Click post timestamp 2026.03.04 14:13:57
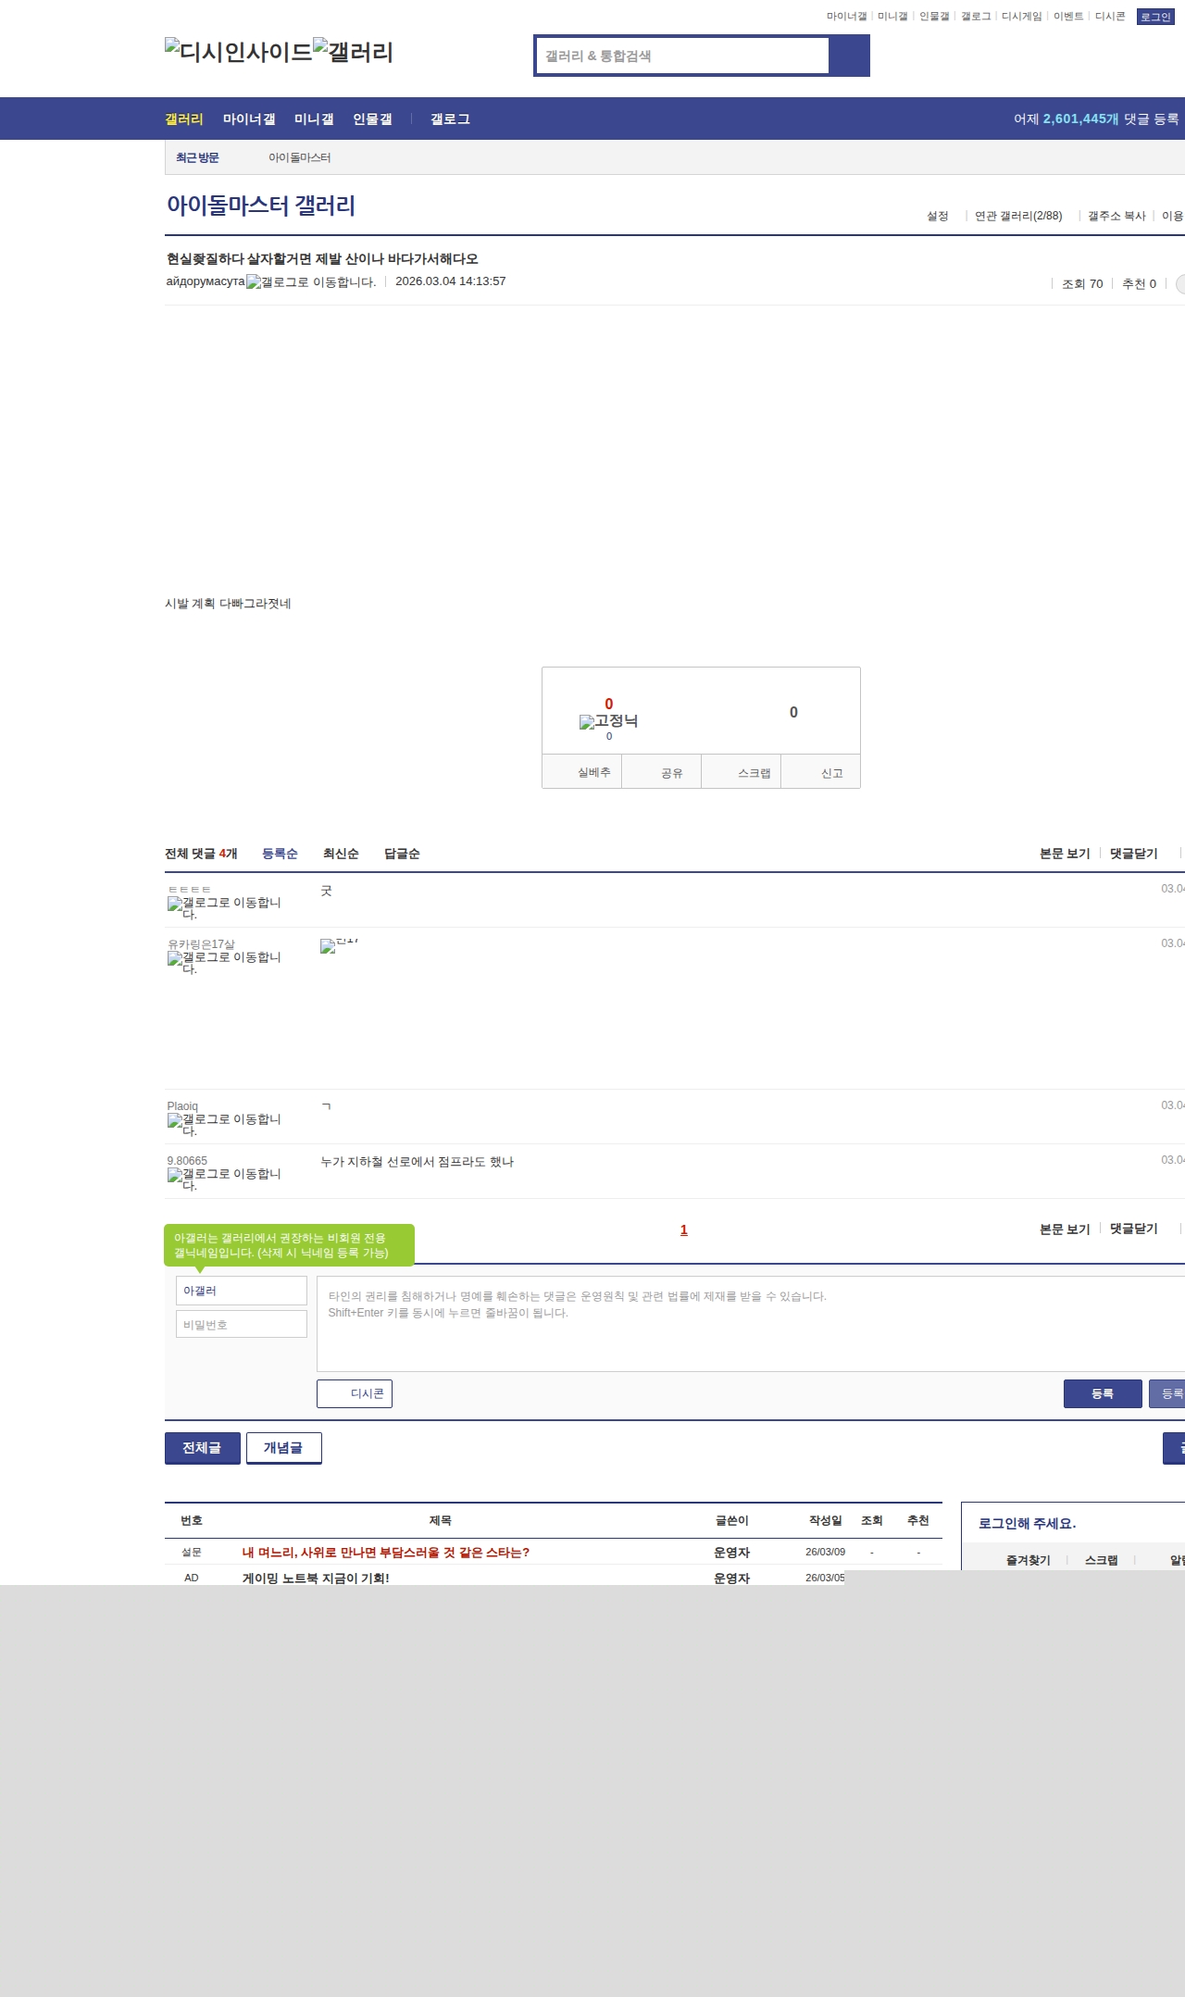Image resolution: width=1185 pixels, height=1997 pixels. (451, 281)
